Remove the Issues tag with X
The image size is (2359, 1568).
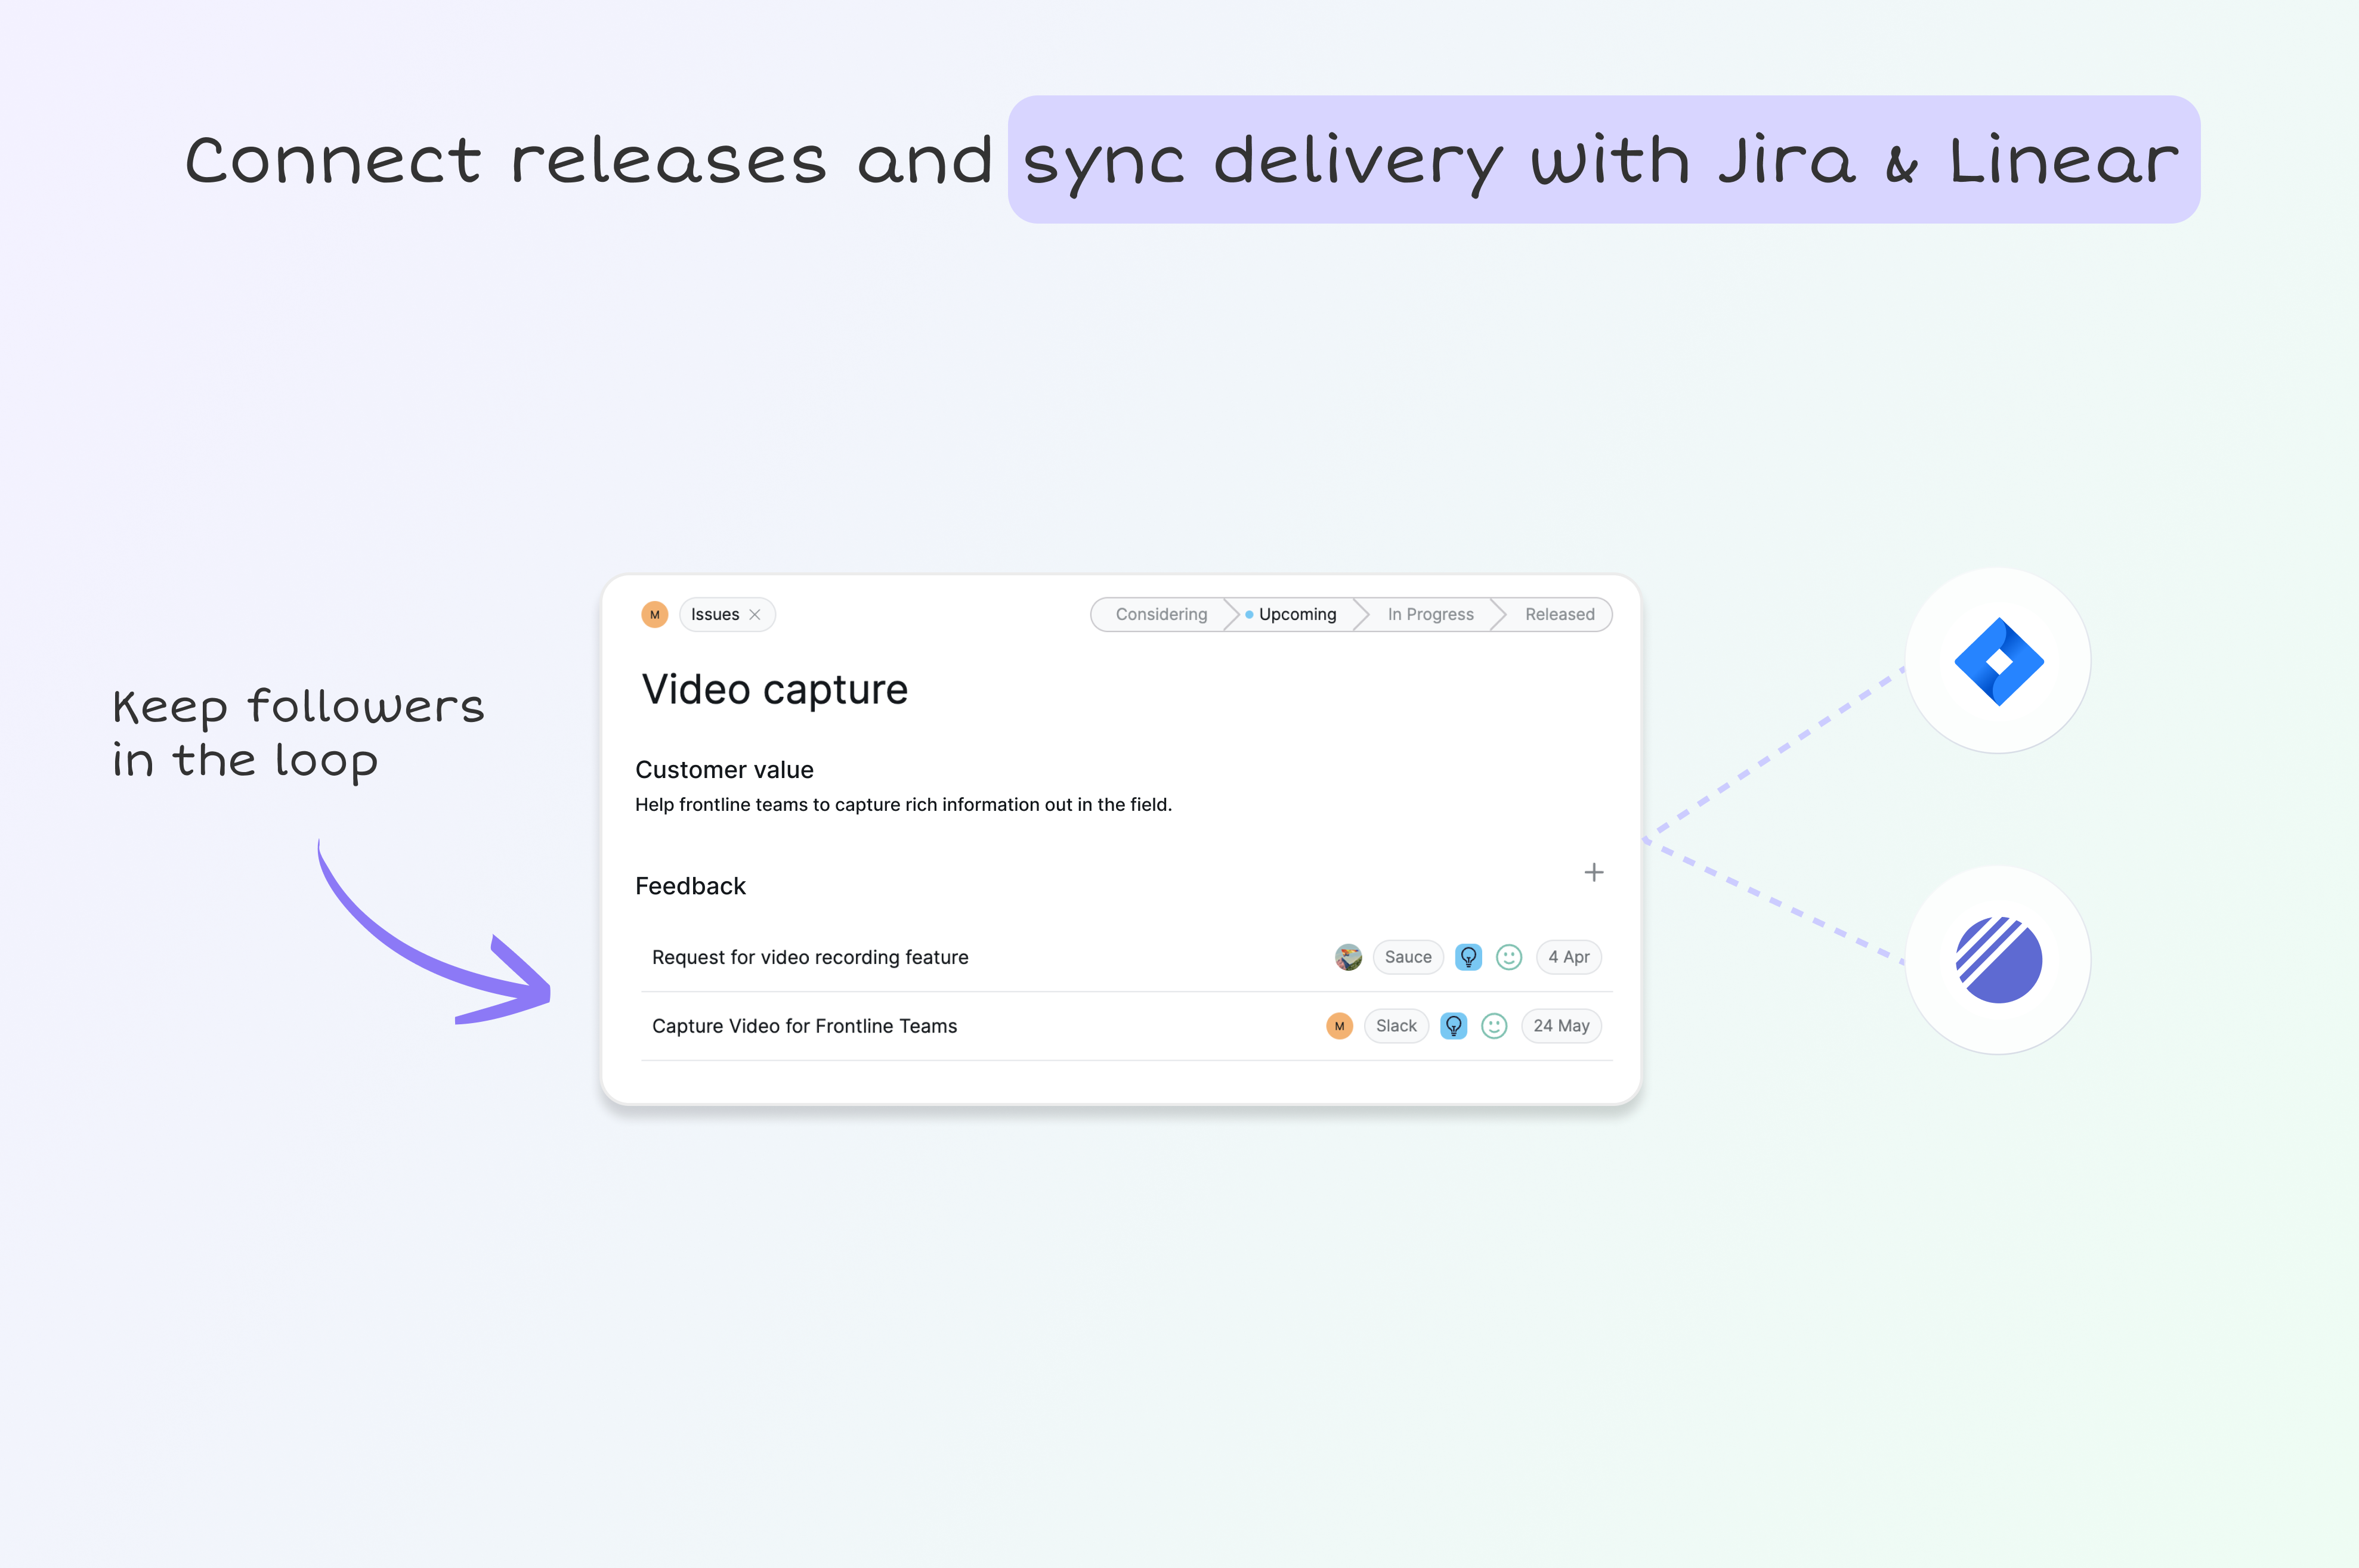[755, 614]
